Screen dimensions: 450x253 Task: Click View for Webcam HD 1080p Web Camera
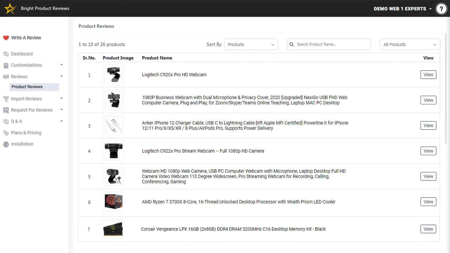point(428,177)
